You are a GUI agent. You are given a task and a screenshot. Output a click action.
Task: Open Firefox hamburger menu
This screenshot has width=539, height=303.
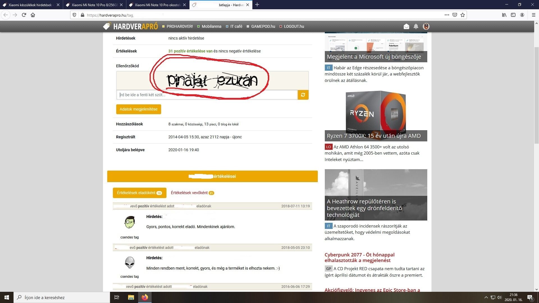(533, 15)
